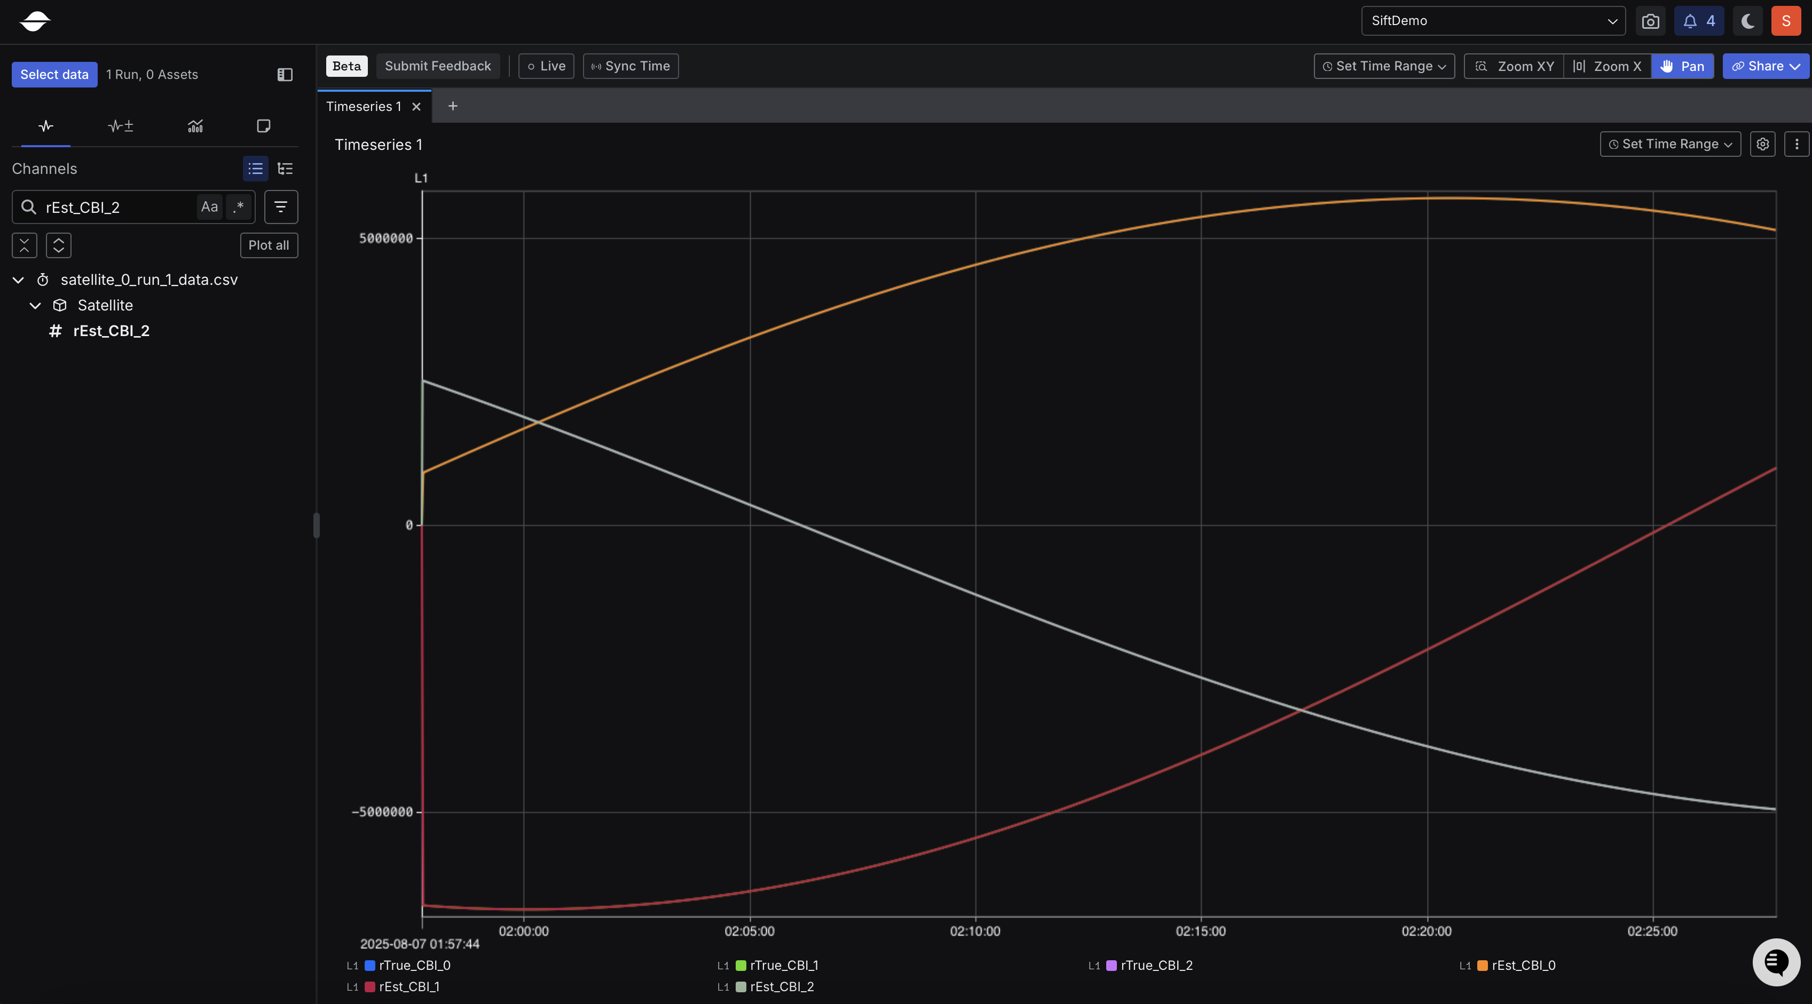Open the chart panel settings gear
This screenshot has height=1004, width=1812.
pos(1762,144)
